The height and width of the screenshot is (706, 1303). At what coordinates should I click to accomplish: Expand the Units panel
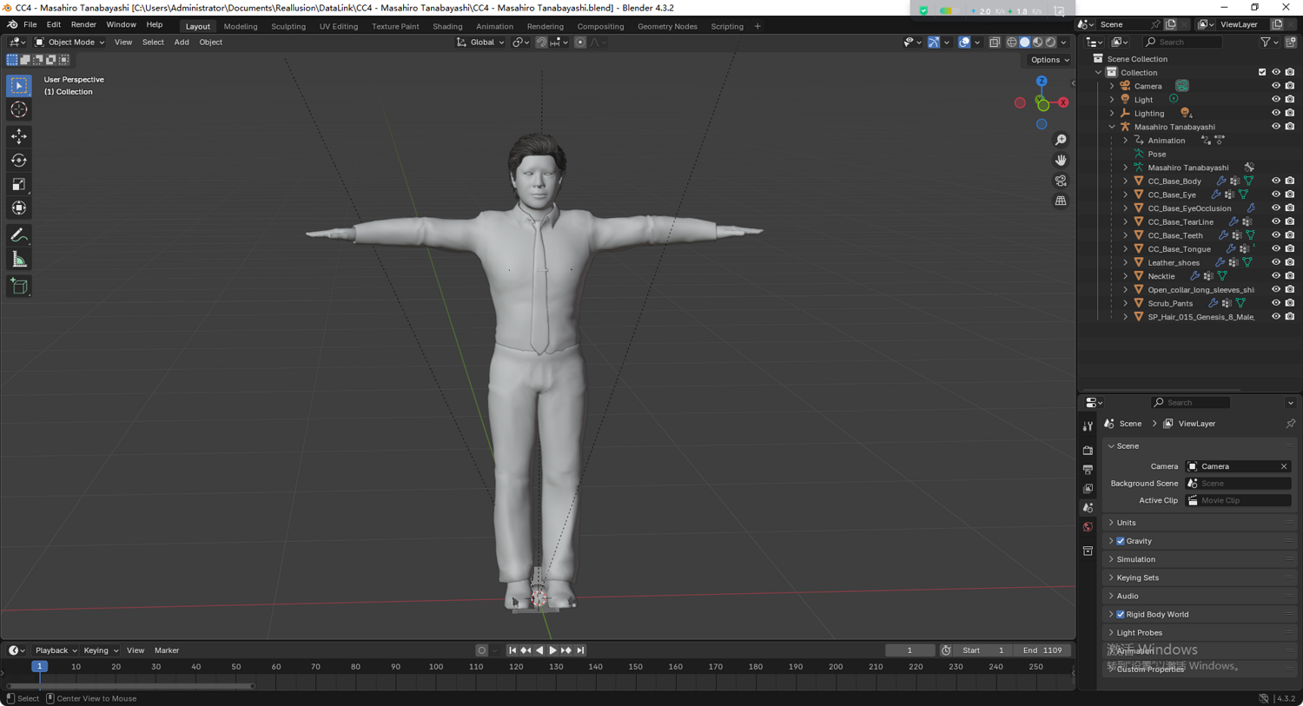click(x=1126, y=523)
